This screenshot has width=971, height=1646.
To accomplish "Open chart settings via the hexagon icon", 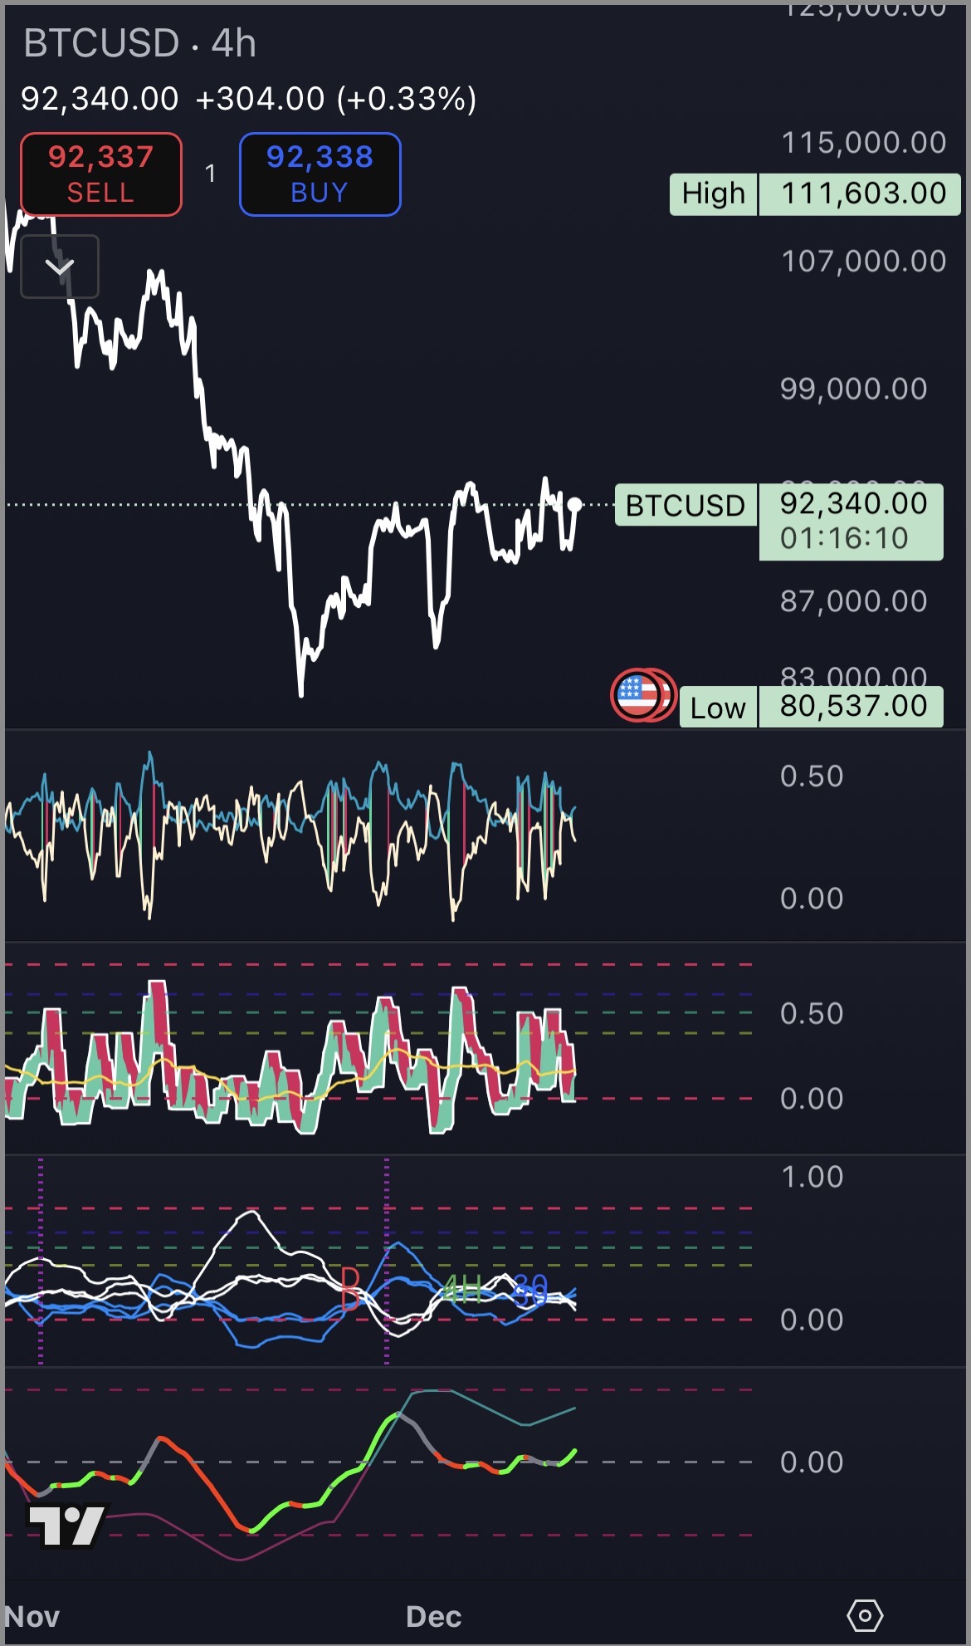I will tap(864, 1615).
